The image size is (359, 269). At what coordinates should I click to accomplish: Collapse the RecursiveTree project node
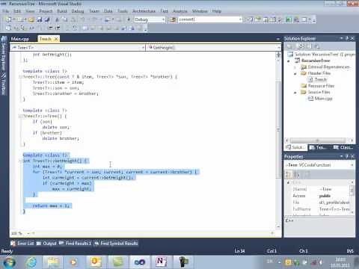(289, 61)
